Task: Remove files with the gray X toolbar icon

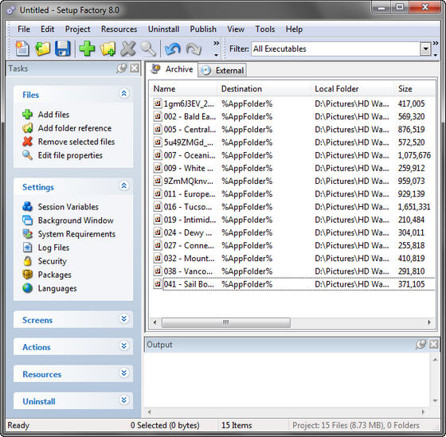Action: tap(128, 49)
